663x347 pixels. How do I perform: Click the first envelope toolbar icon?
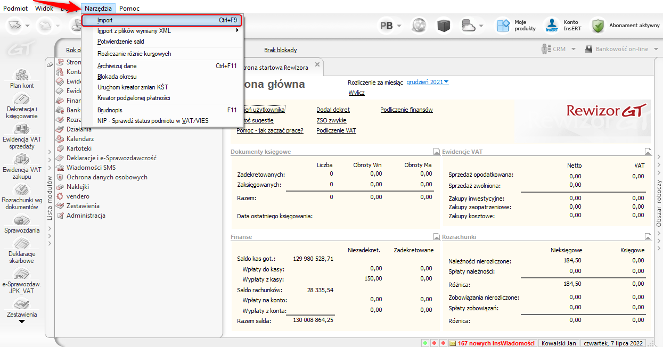click(15, 25)
